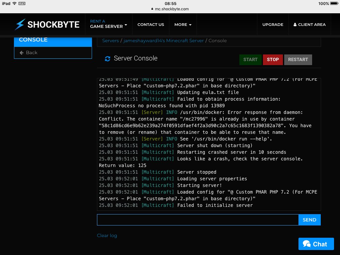Click the 'Loading server properties' log entry
The height and width of the screenshot is (255, 340).
point(173,179)
